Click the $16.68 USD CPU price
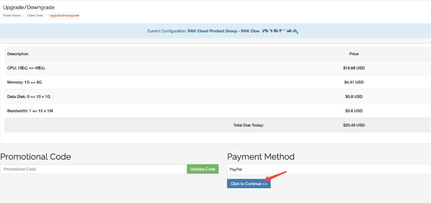Screen dimensions: 431x203 point(354,68)
